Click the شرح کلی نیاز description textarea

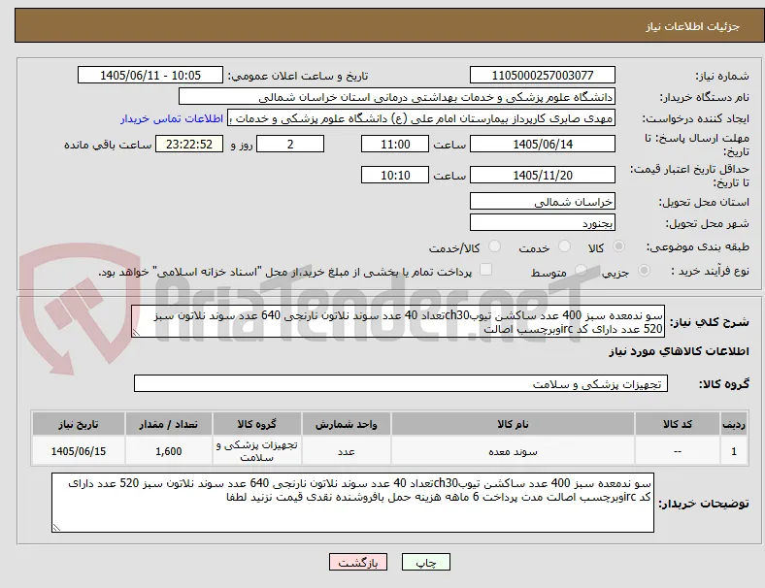pos(398,322)
